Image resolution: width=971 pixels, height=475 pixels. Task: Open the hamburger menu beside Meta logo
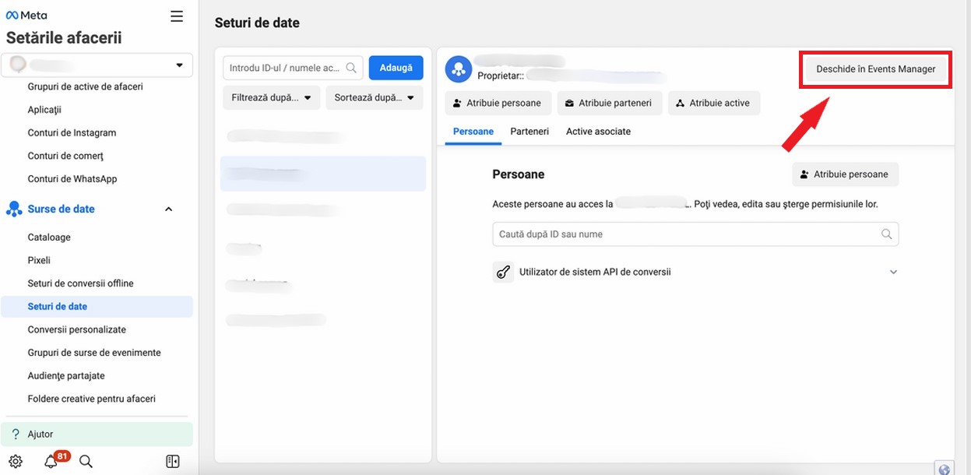coord(177,16)
